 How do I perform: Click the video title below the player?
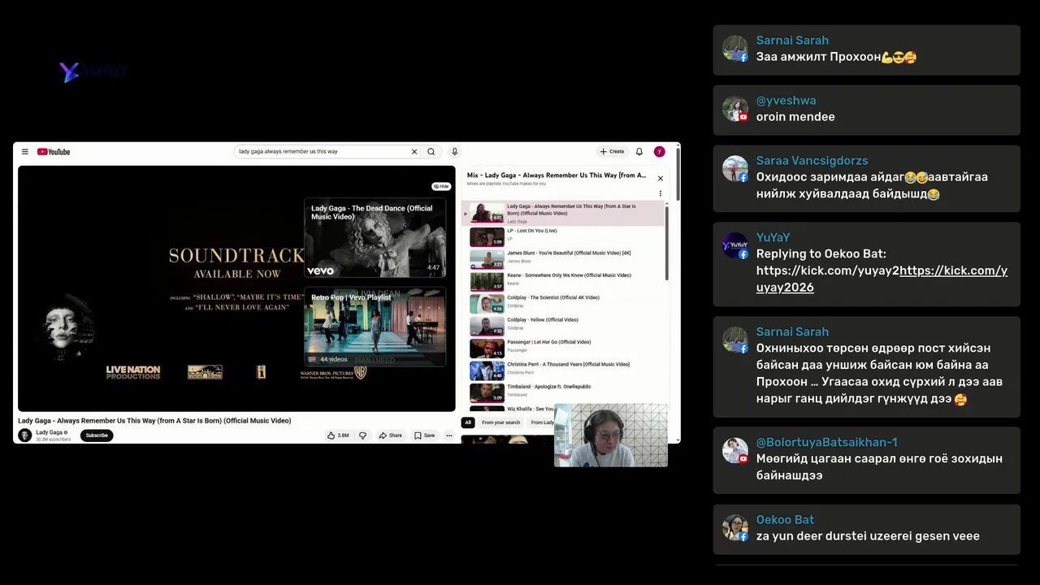(154, 421)
